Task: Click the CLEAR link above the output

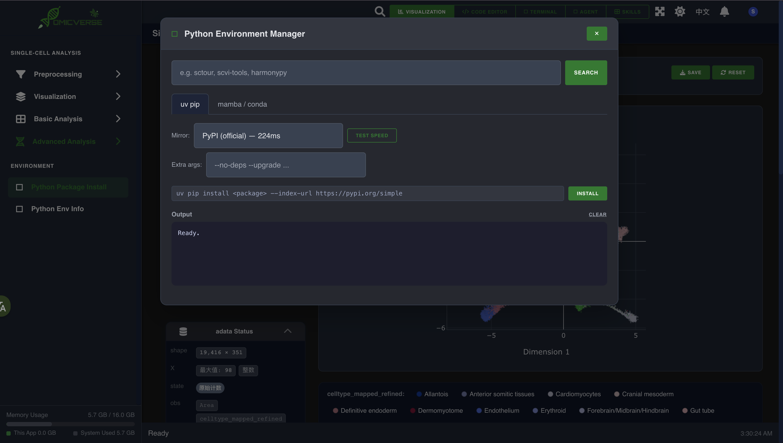Action: (x=597, y=214)
